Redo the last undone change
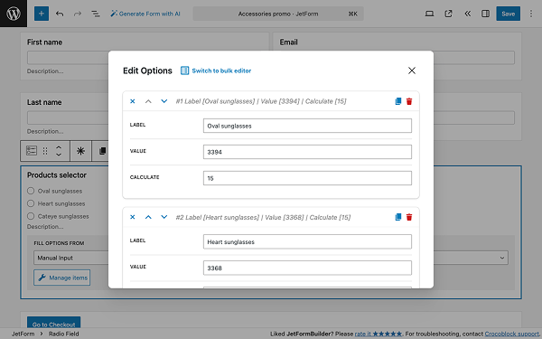 pyautogui.click(x=78, y=14)
